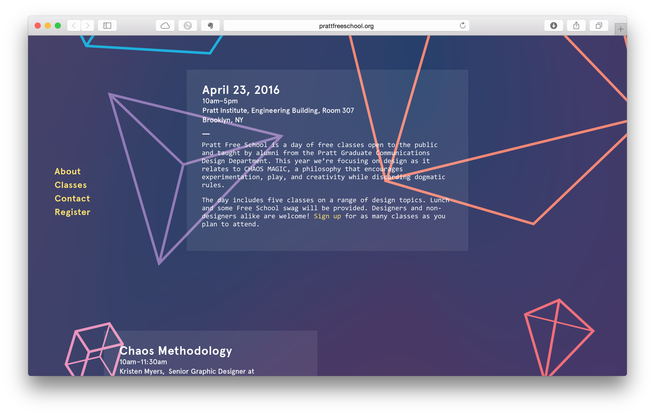655x416 pixels.
Task: Show downloads with the download arrow icon
Action: [x=553, y=26]
